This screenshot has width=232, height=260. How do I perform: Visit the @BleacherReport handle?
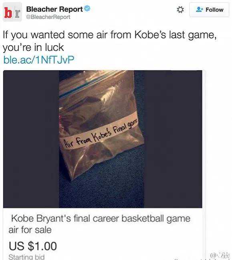48,17
